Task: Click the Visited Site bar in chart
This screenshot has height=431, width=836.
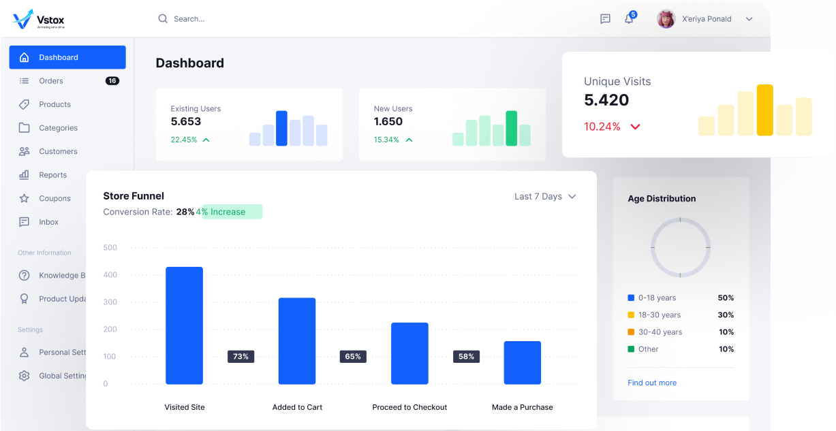Action: (184, 325)
